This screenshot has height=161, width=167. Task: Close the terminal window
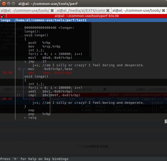point(4,4)
